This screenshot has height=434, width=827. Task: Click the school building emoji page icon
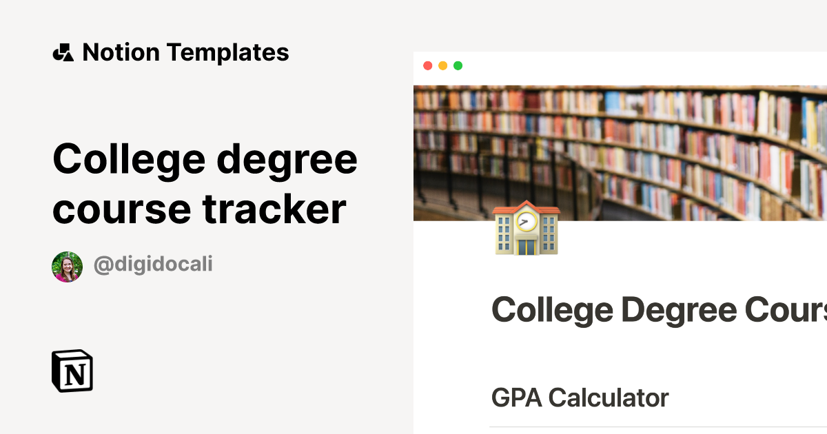[527, 227]
